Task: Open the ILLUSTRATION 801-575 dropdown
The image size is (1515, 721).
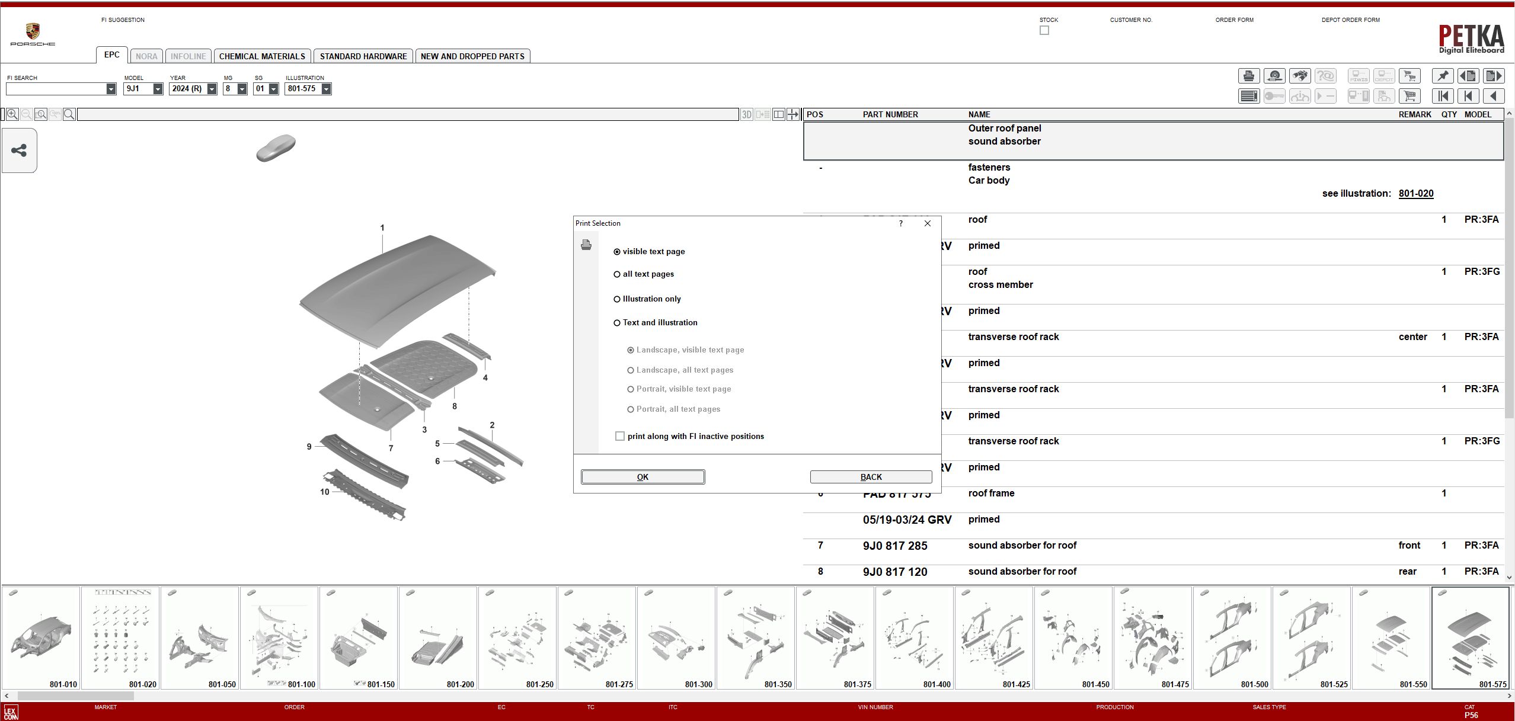Action: 327,89
